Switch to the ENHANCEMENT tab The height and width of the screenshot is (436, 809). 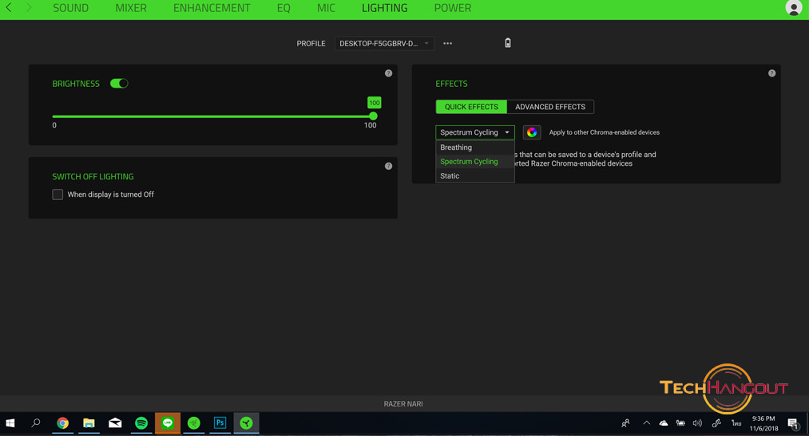point(212,8)
